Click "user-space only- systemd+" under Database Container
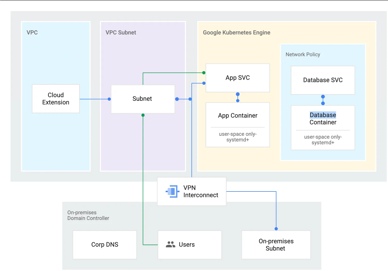Screen dimensions: 388x271 (323, 140)
